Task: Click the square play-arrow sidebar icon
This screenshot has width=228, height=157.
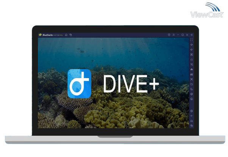Action: [x=192, y=55]
